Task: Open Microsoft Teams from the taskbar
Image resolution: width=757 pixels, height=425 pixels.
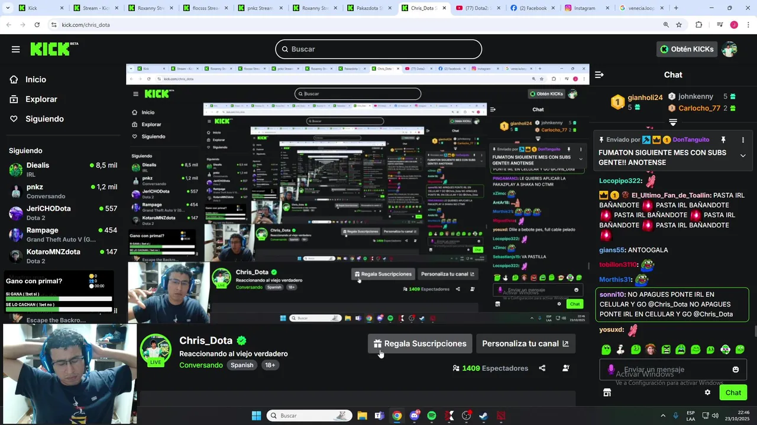Action: (x=379, y=416)
